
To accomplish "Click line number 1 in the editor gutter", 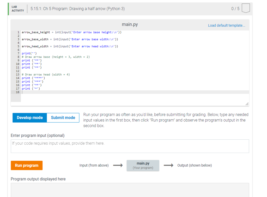I will click(x=18, y=32).
